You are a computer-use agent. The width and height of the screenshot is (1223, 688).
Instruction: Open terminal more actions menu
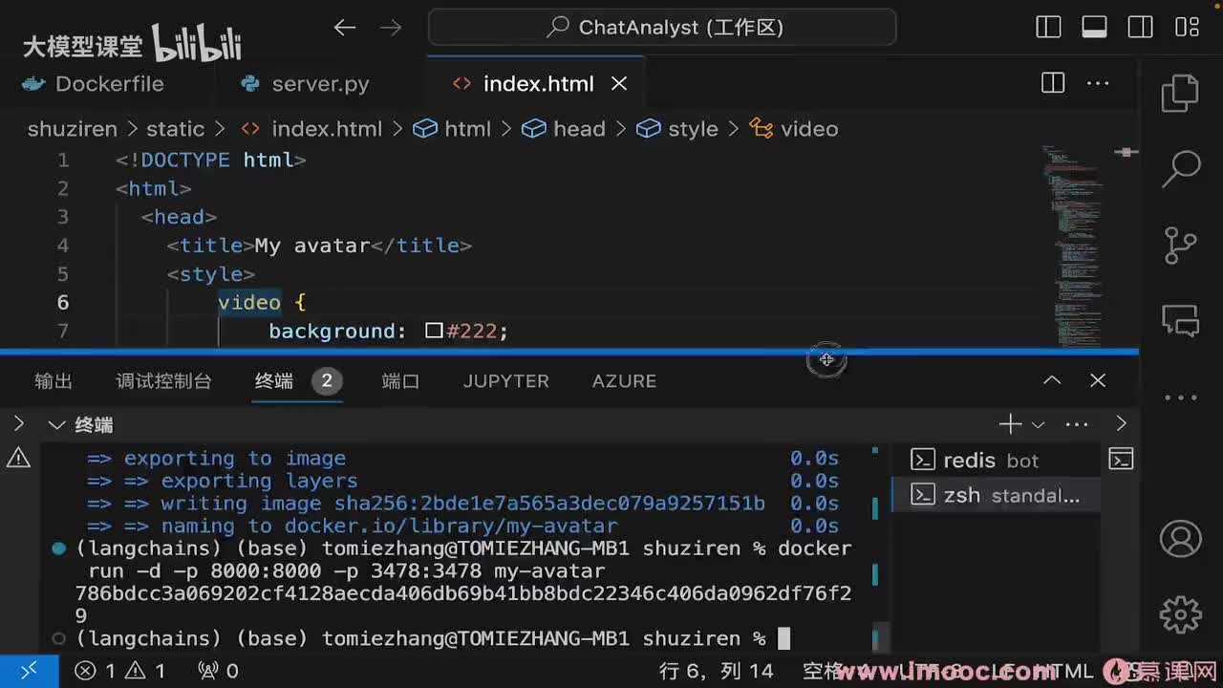(x=1077, y=424)
